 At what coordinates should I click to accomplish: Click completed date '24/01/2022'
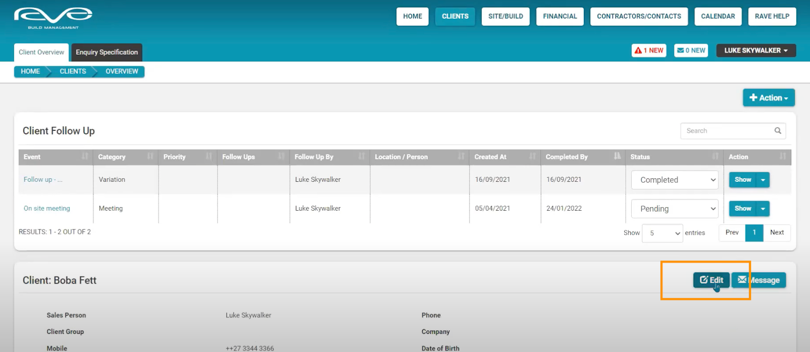[564, 209]
